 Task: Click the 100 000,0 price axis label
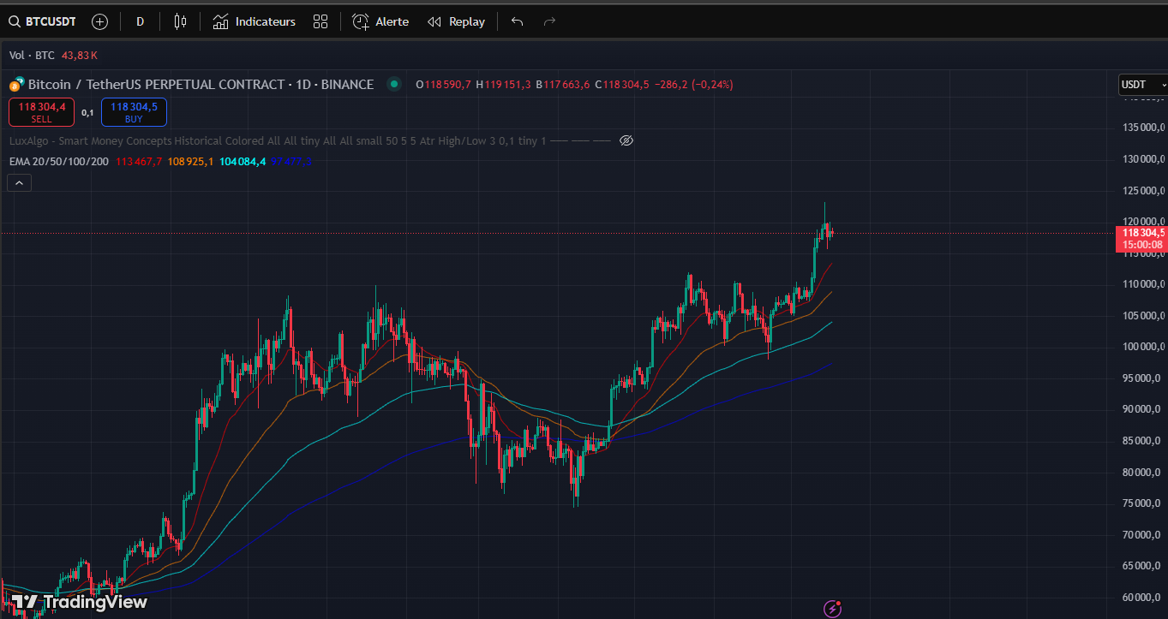click(1144, 347)
